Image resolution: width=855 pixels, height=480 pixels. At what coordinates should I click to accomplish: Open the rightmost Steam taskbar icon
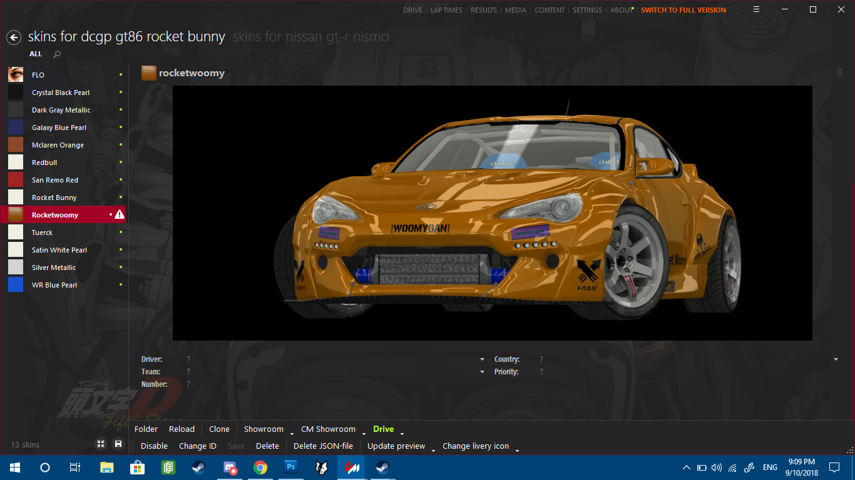coord(382,467)
